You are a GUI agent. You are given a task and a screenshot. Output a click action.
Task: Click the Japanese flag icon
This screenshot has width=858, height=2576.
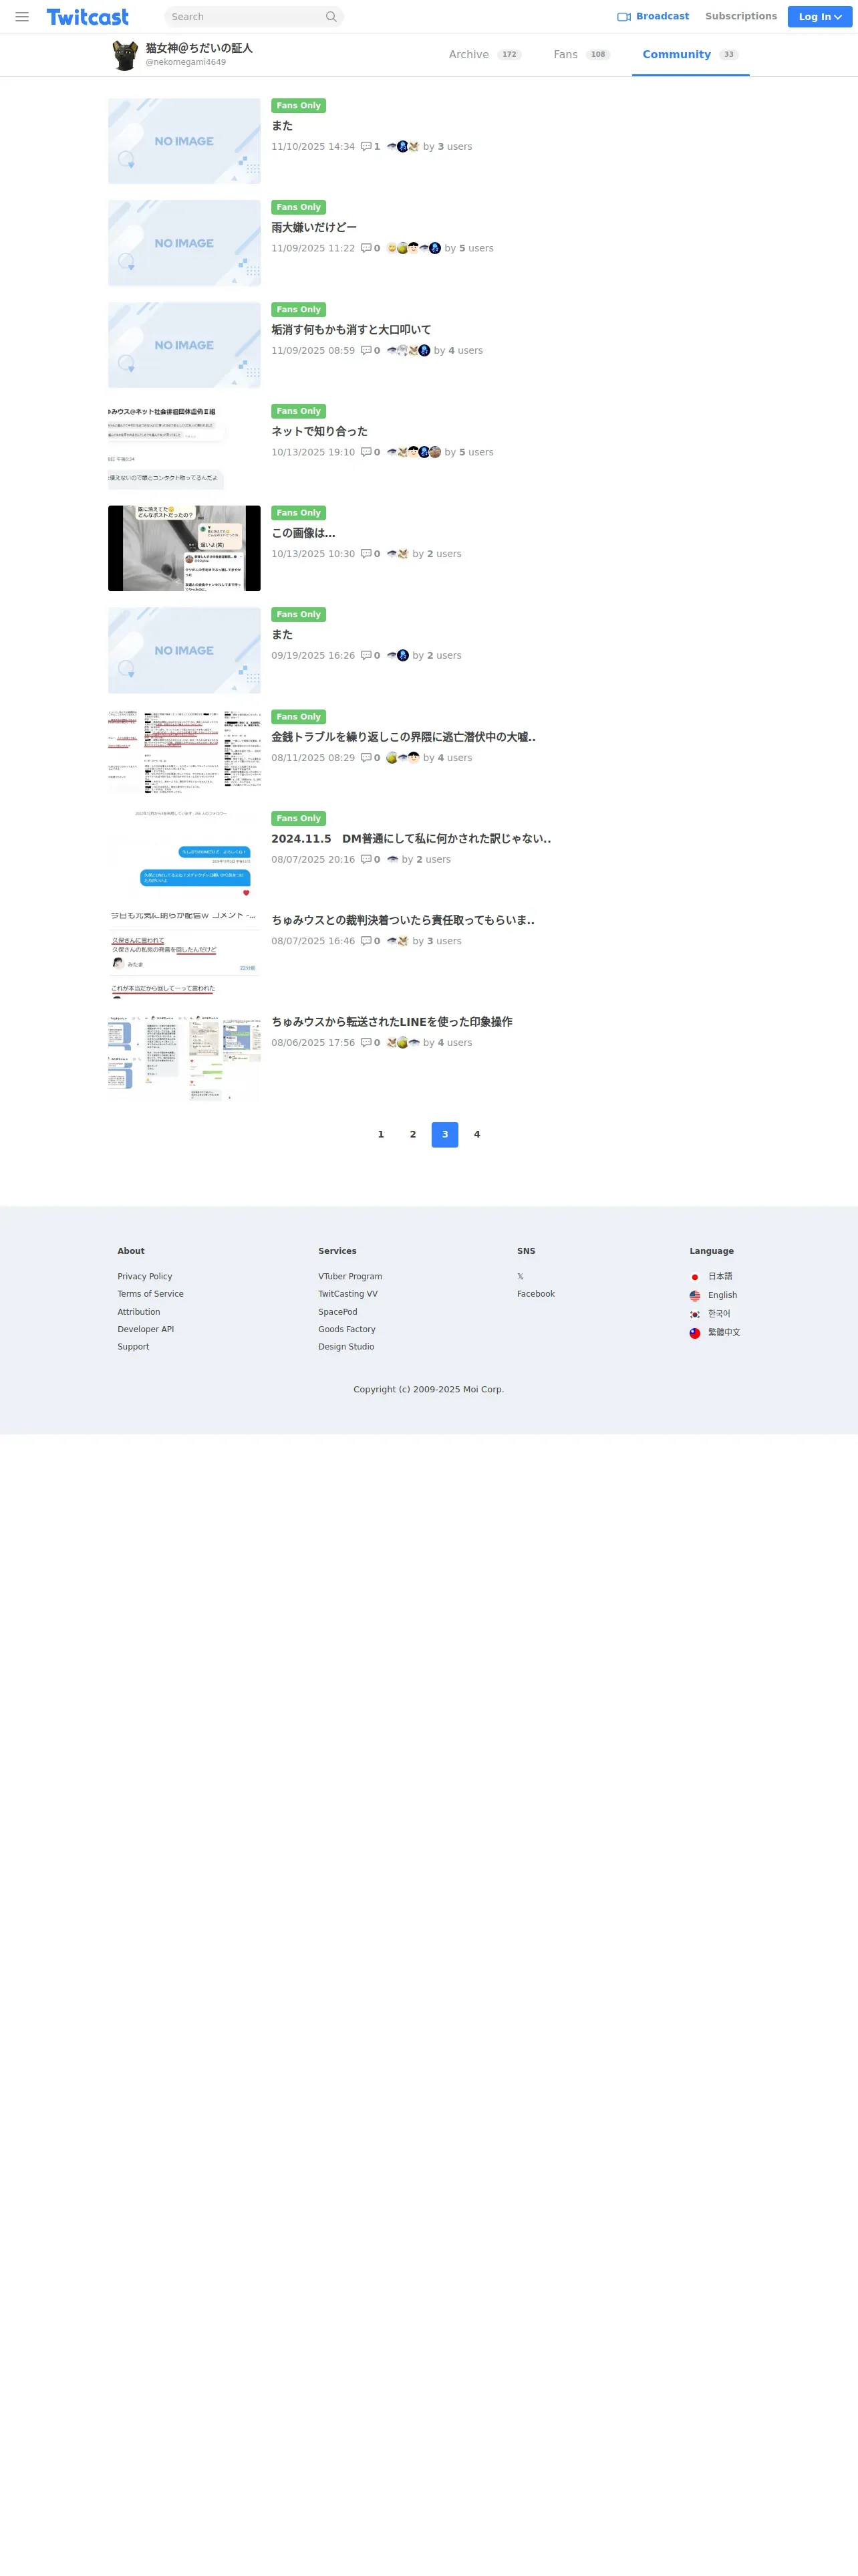pyautogui.click(x=694, y=1277)
